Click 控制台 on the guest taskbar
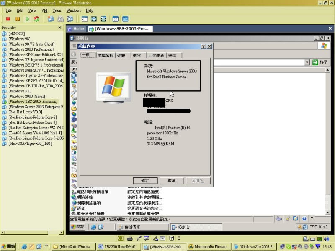 196,227
